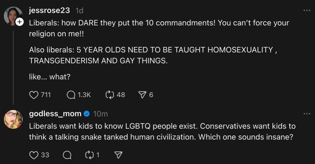Open jessrose23's profile from username
315x164 pixels.
(50, 11)
